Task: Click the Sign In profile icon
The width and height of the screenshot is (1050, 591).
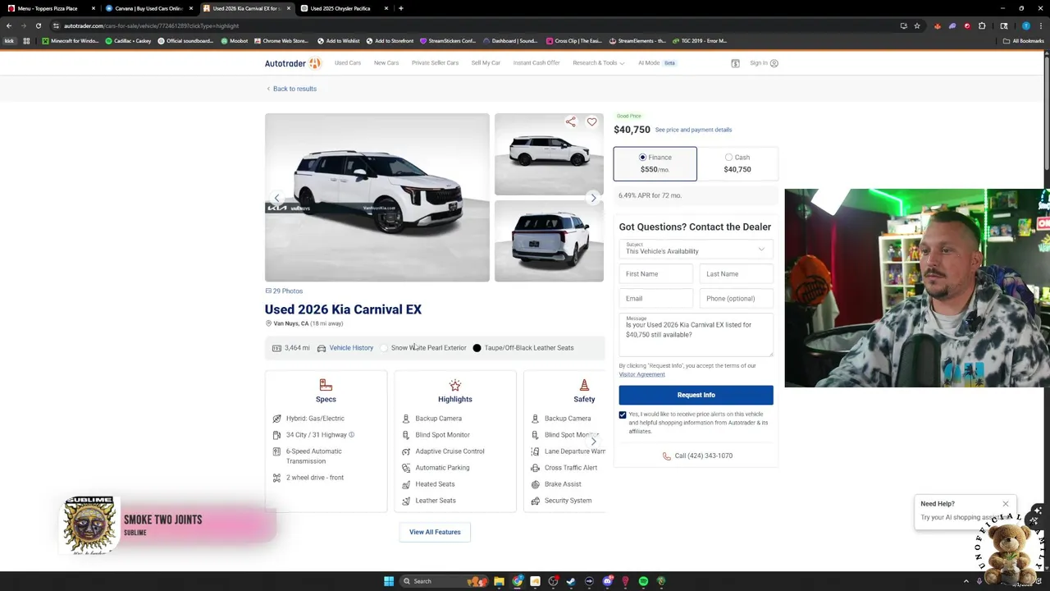Action: 774,63
